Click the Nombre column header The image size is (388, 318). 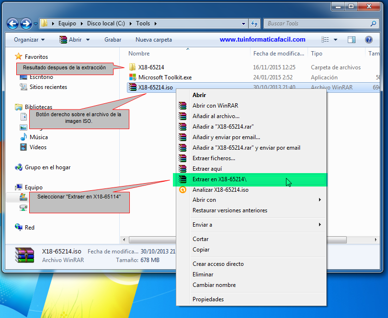click(x=139, y=54)
